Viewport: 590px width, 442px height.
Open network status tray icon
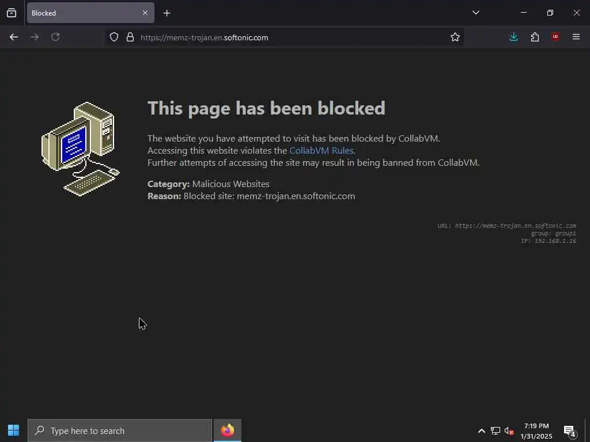click(x=495, y=431)
